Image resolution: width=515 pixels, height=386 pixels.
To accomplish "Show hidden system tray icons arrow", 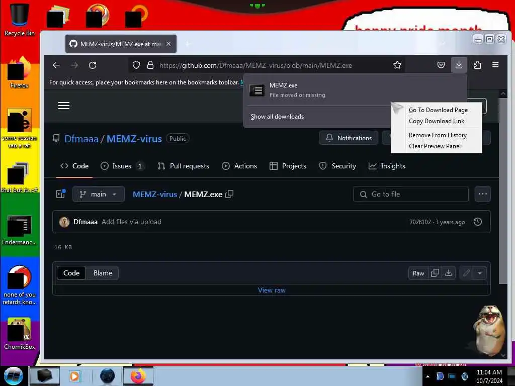I will (x=427, y=376).
